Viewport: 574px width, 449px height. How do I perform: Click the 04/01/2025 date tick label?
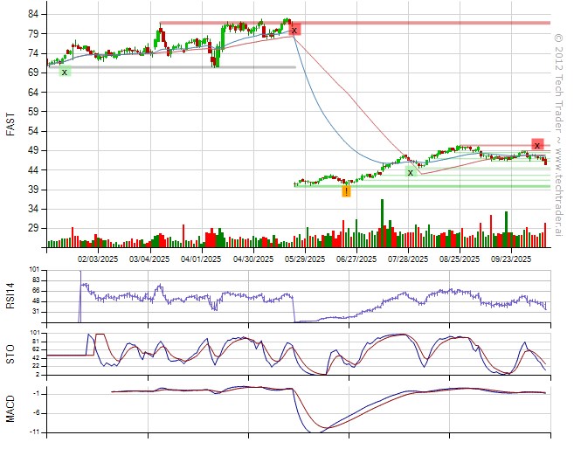coord(200,259)
